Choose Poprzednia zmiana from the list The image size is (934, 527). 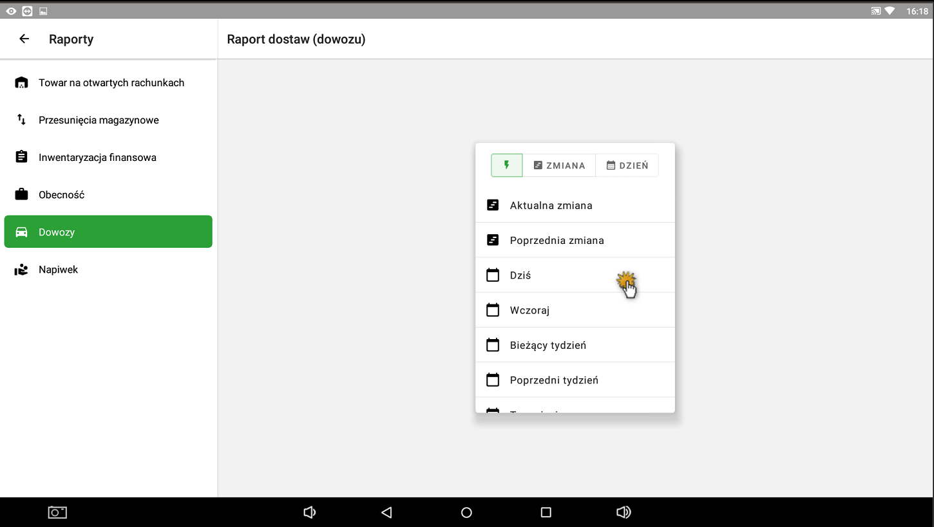pyautogui.click(x=557, y=241)
